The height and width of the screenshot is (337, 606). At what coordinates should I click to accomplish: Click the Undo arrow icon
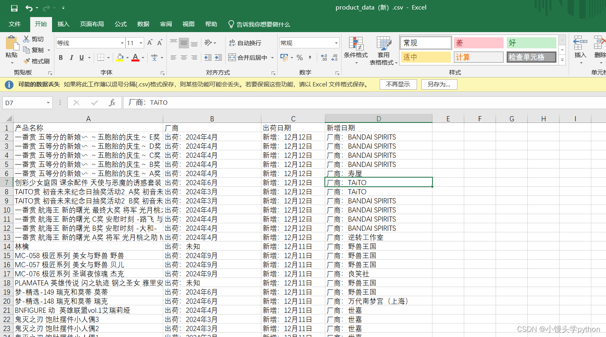(x=29, y=8)
